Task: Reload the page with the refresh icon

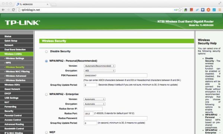Action: point(13,10)
